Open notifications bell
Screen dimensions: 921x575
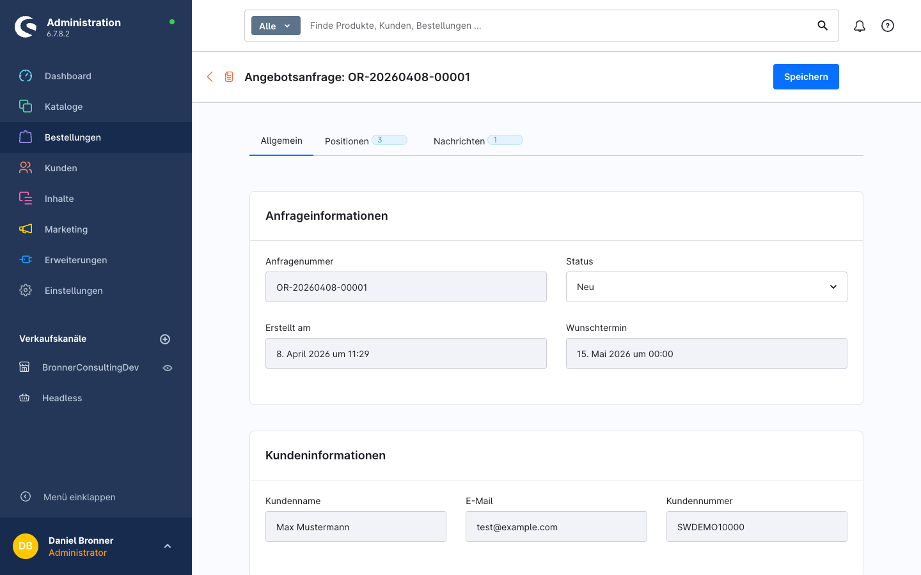tap(860, 26)
